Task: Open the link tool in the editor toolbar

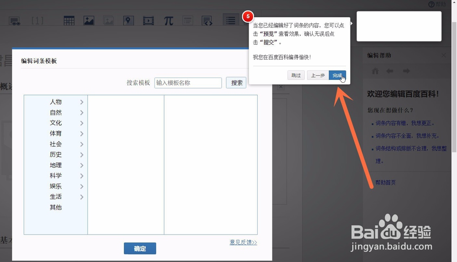Action: coord(14,21)
